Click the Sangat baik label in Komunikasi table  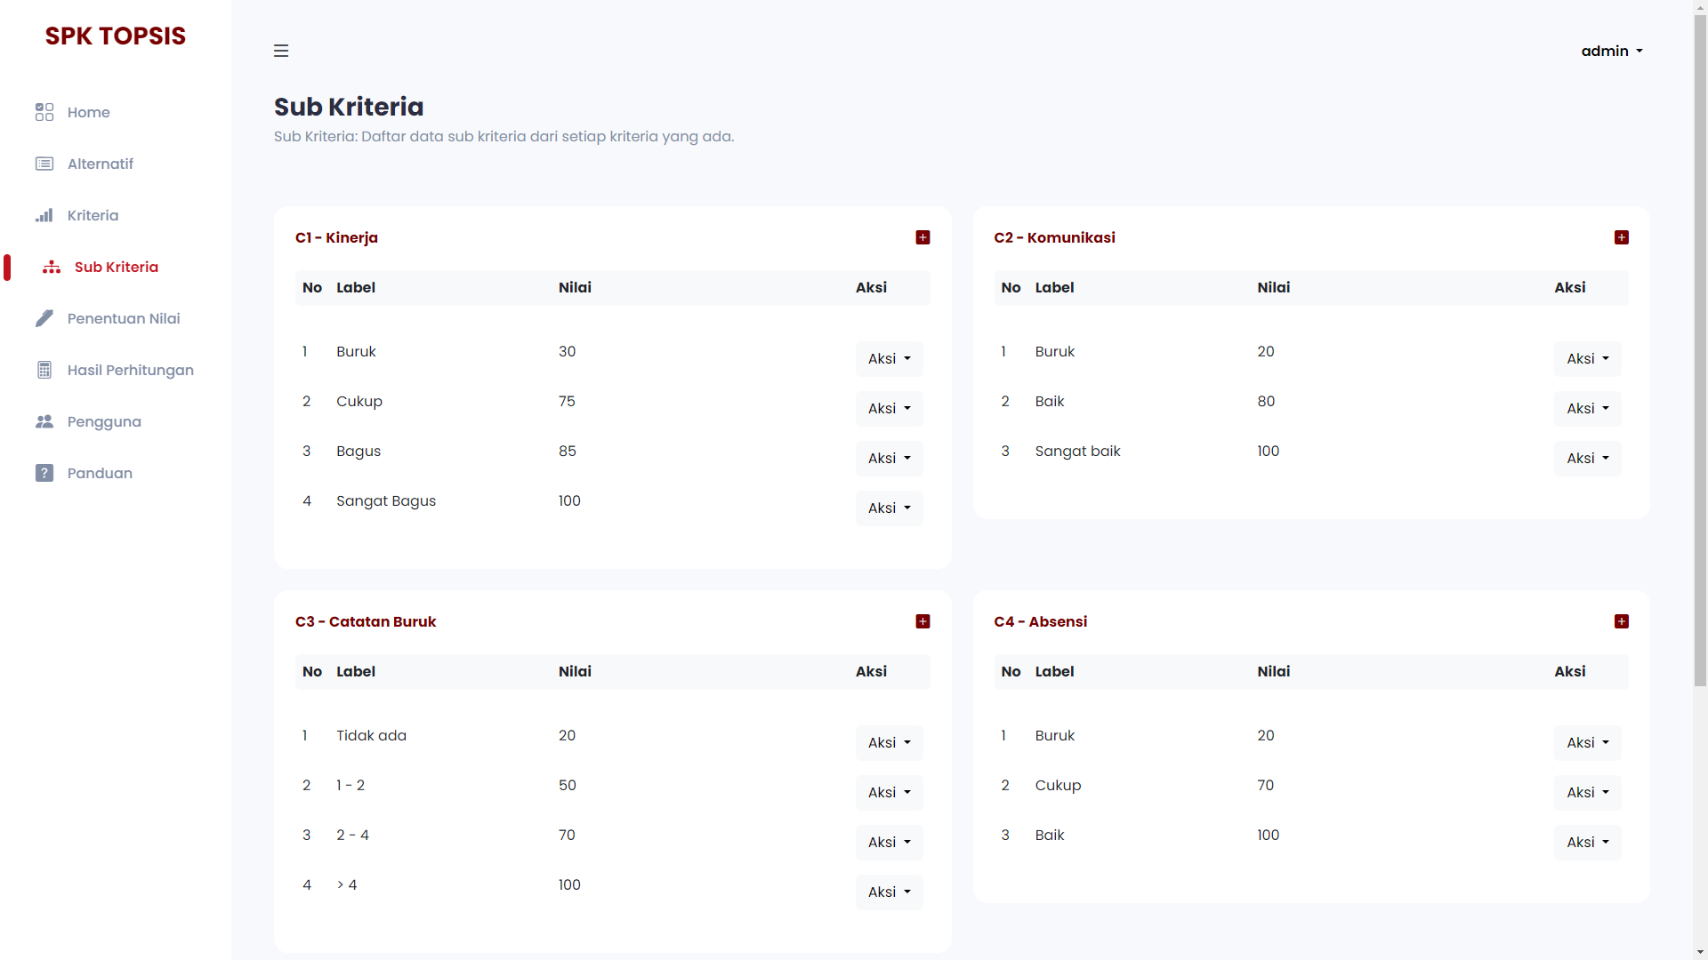[x=1077, y=452]
